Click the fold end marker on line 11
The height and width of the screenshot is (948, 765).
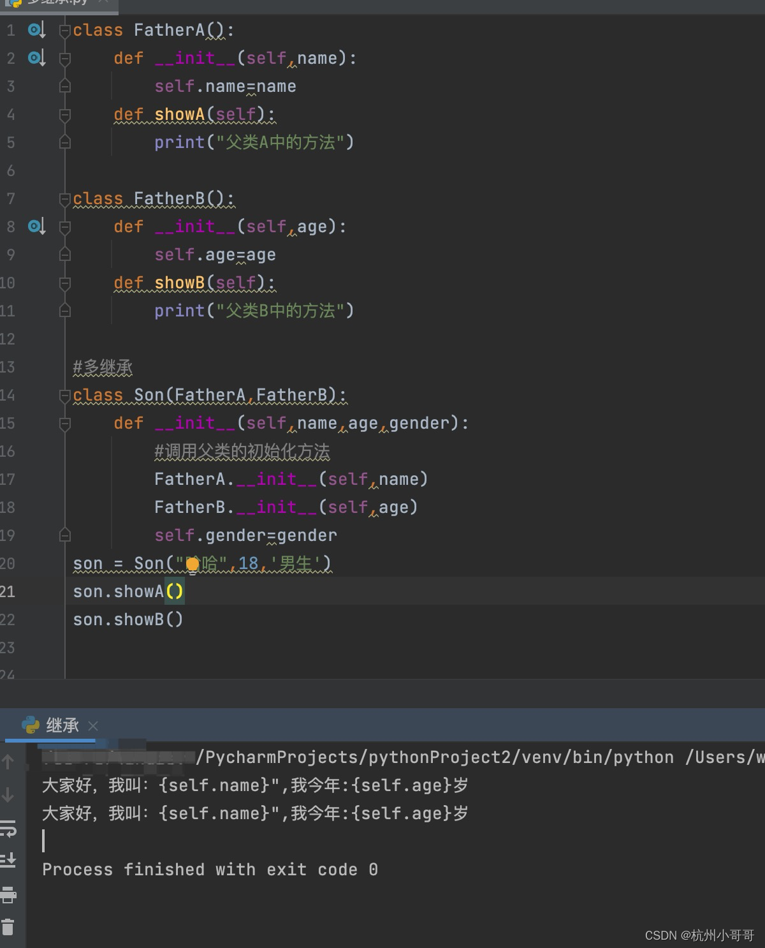pyautogui.click(x=64, y=310)
